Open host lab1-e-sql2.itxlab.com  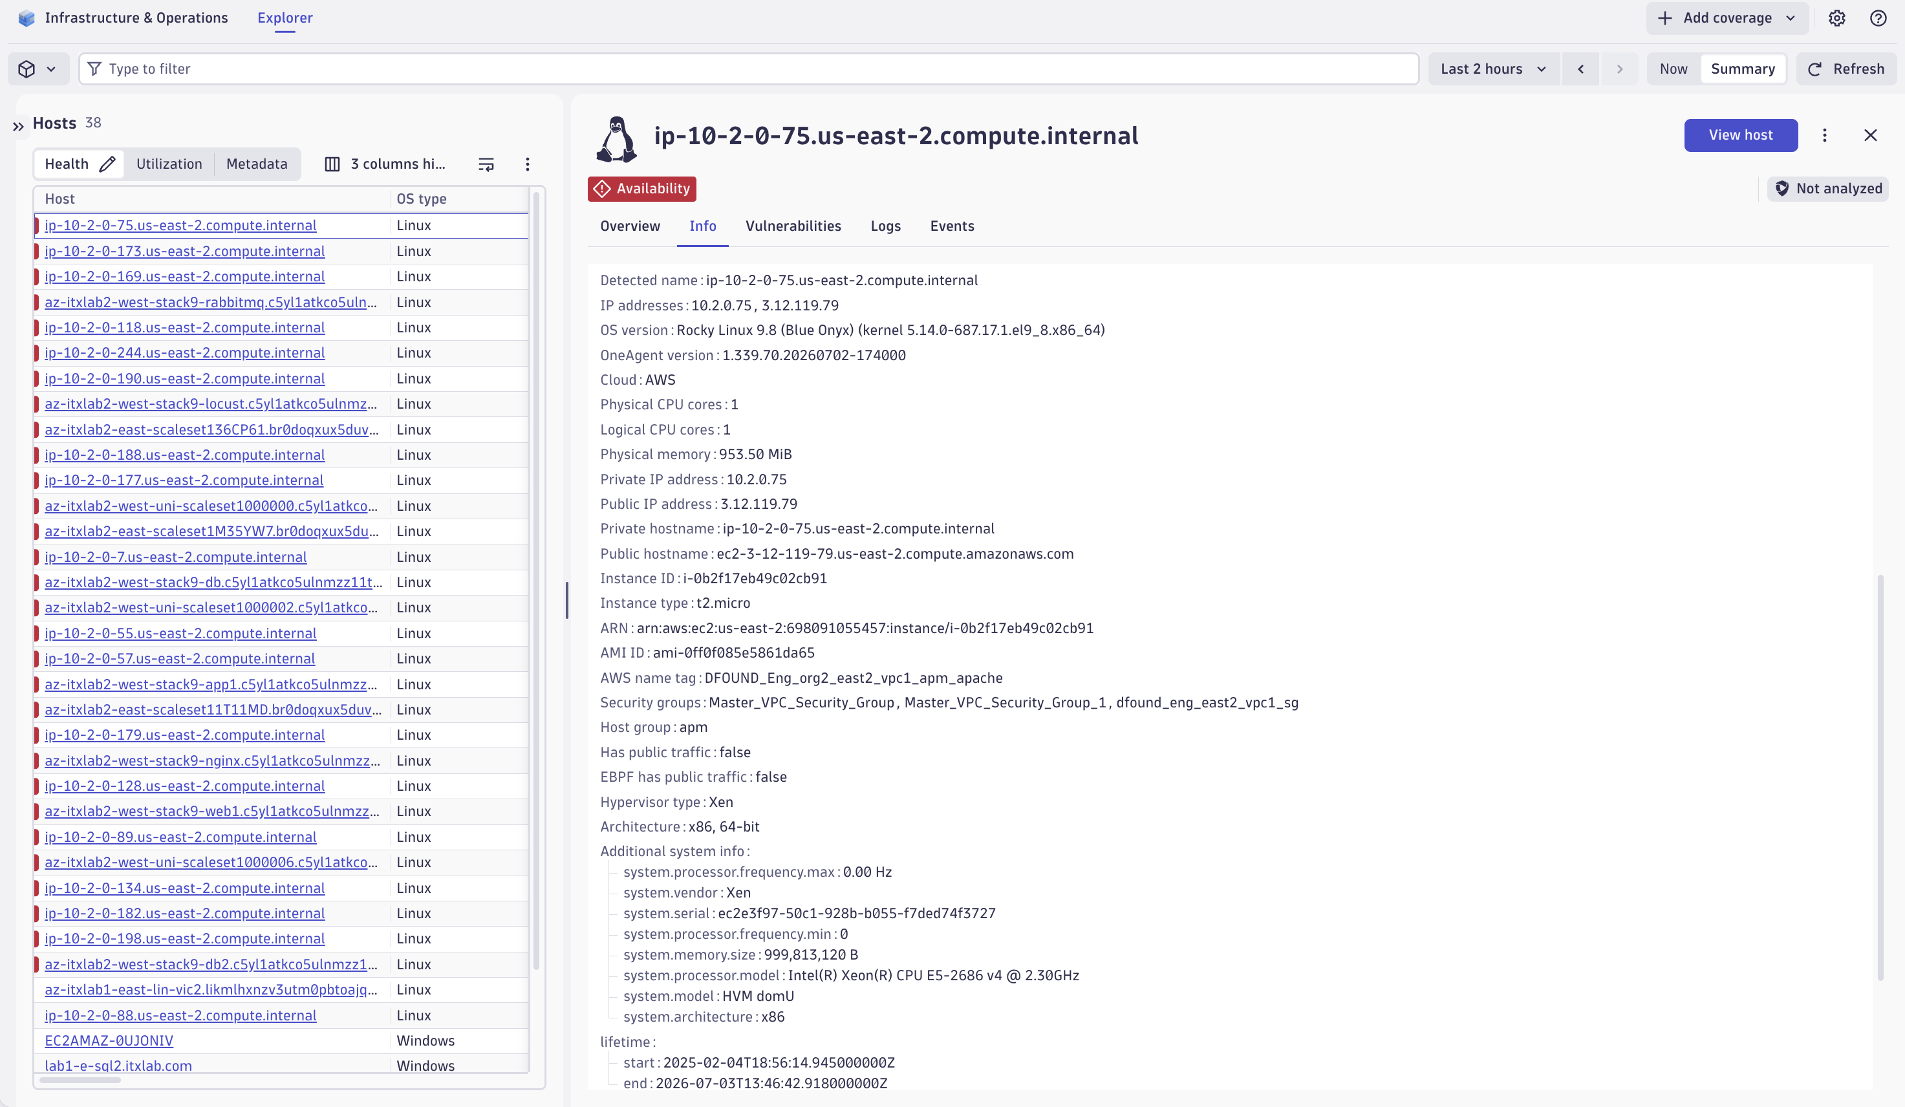click(118, 1066)
